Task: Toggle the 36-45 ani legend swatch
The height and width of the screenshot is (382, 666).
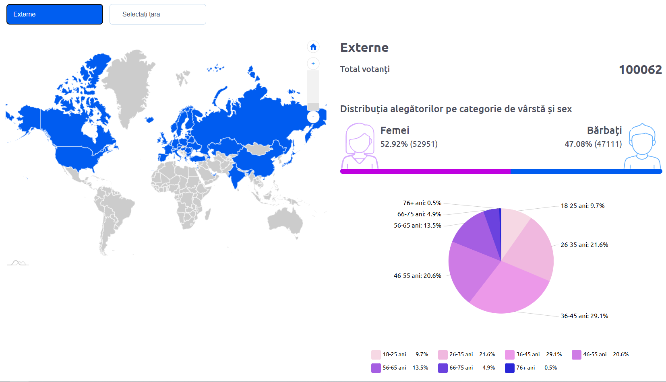Action: (510, 355)
